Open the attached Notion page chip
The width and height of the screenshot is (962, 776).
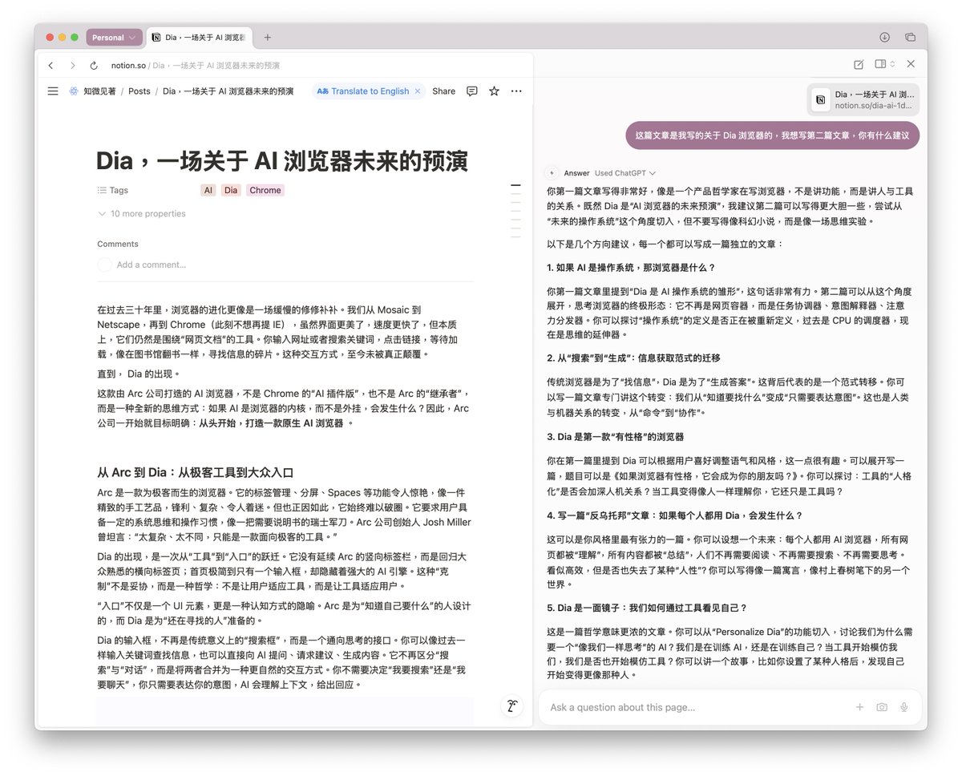[x=863, y=99]
